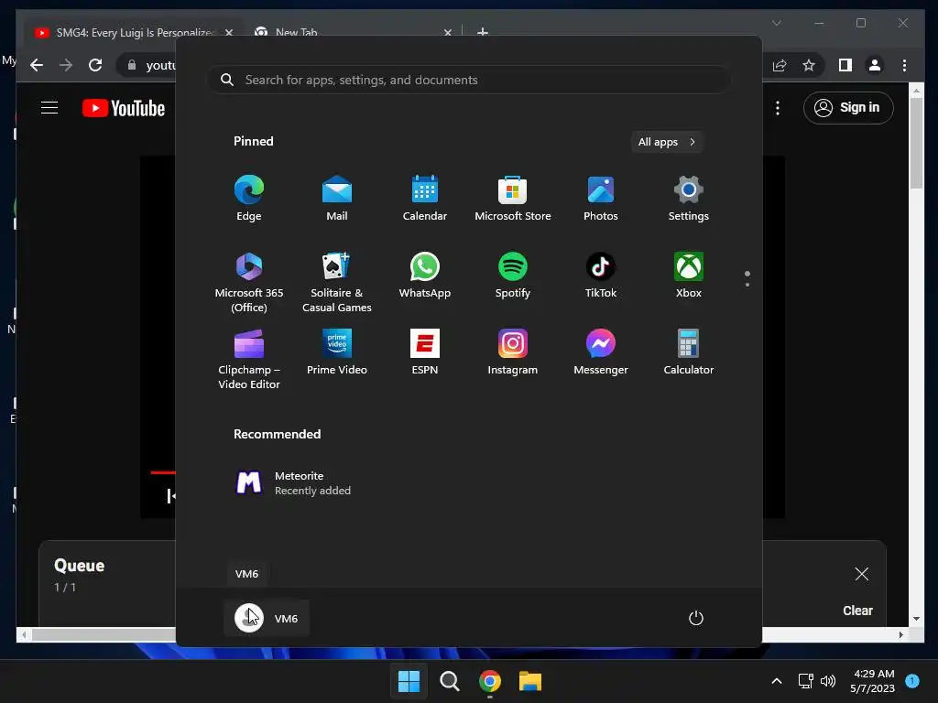This screenshot has height=703, width=938.
Task: Click the horizontal scrollbar right arrow
Action: point(901,635)
